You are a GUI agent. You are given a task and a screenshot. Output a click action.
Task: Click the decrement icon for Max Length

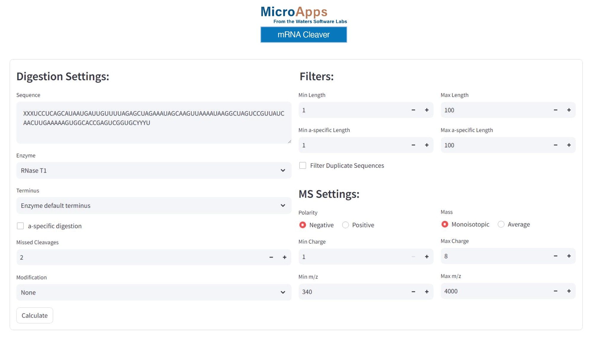(556, 110)
